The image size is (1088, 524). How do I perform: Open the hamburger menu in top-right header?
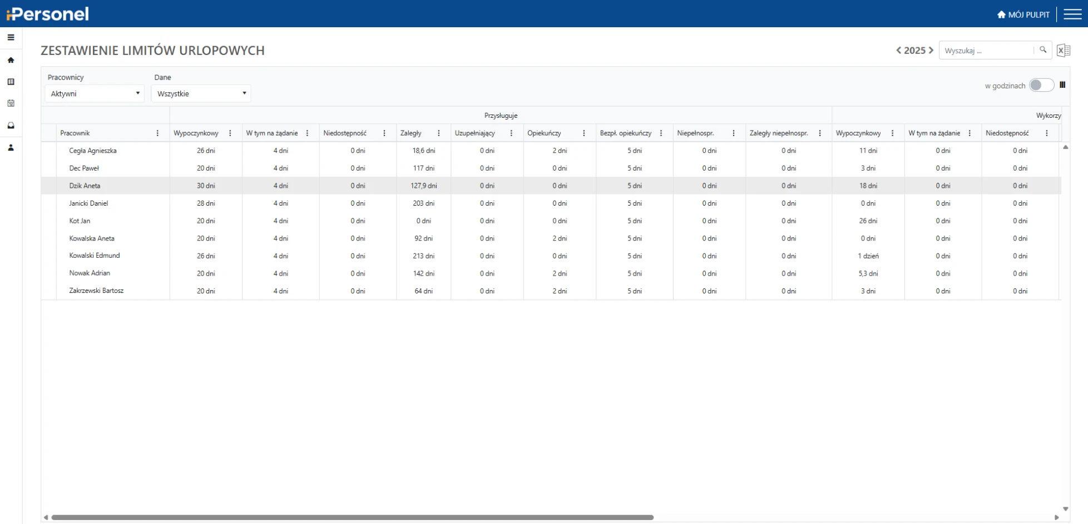pos(1072,14)
